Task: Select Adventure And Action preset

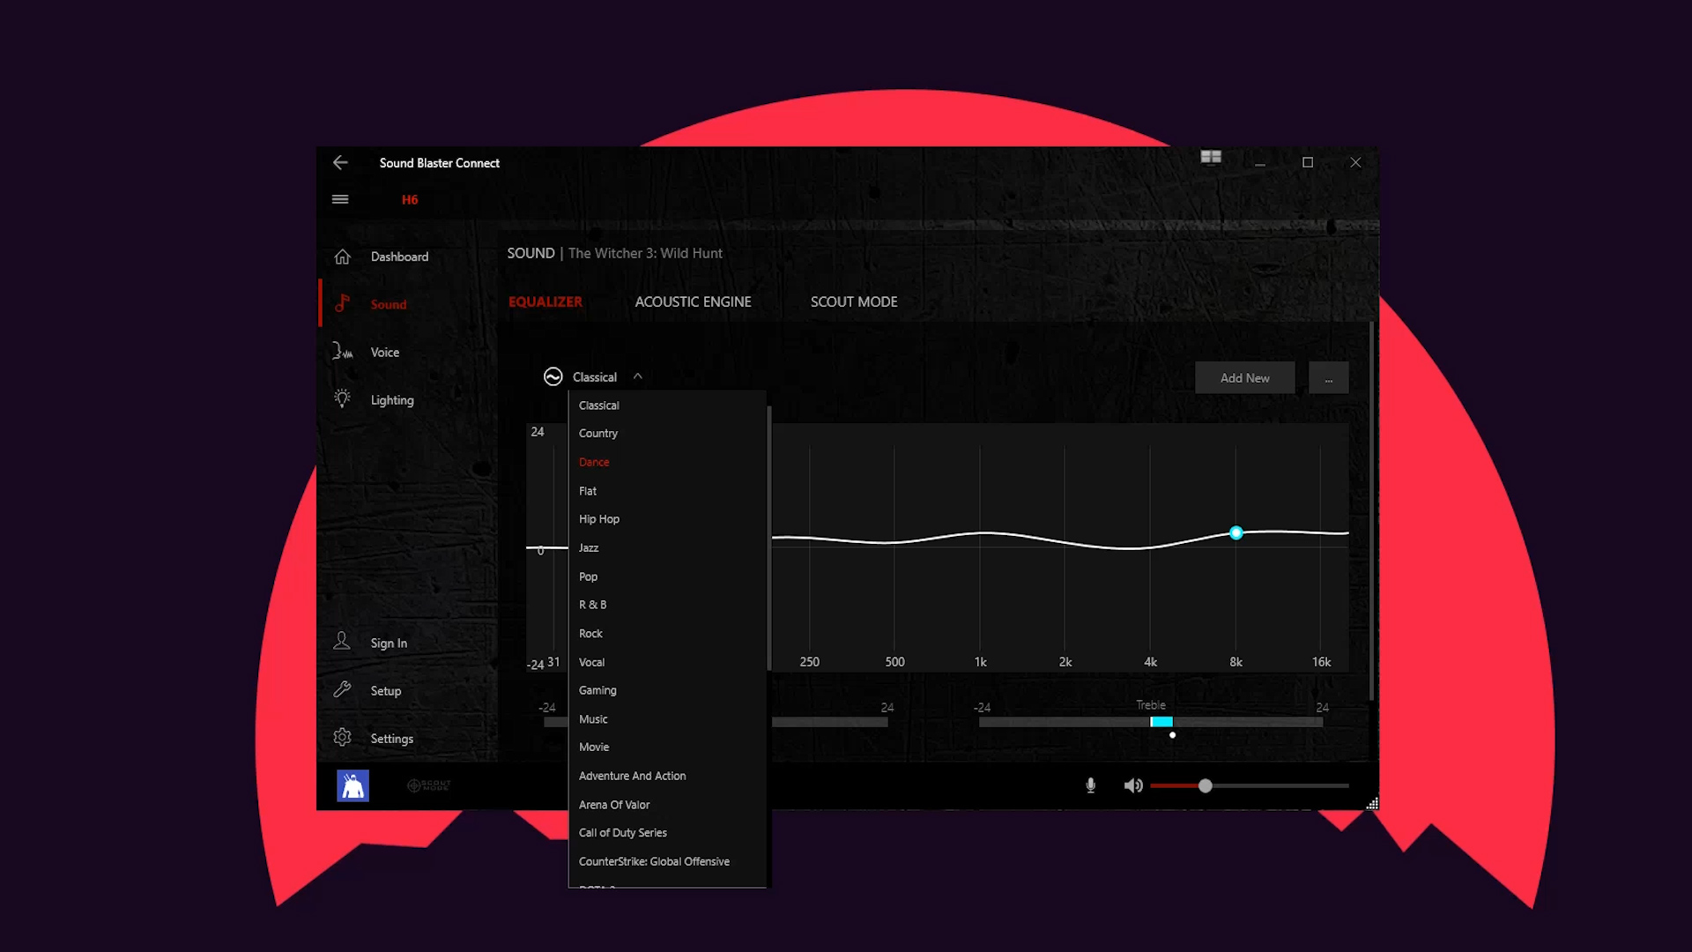Action: [667, 776]
